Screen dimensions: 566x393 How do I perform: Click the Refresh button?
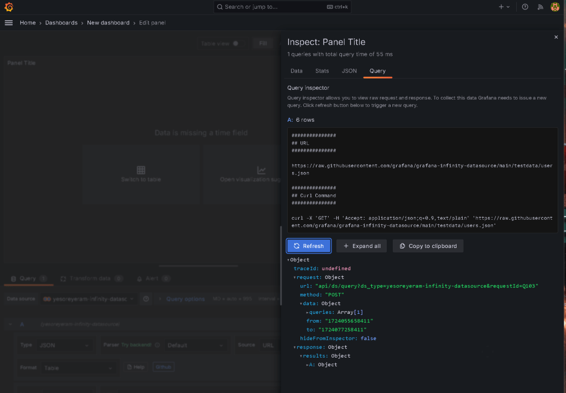(309, 246)
